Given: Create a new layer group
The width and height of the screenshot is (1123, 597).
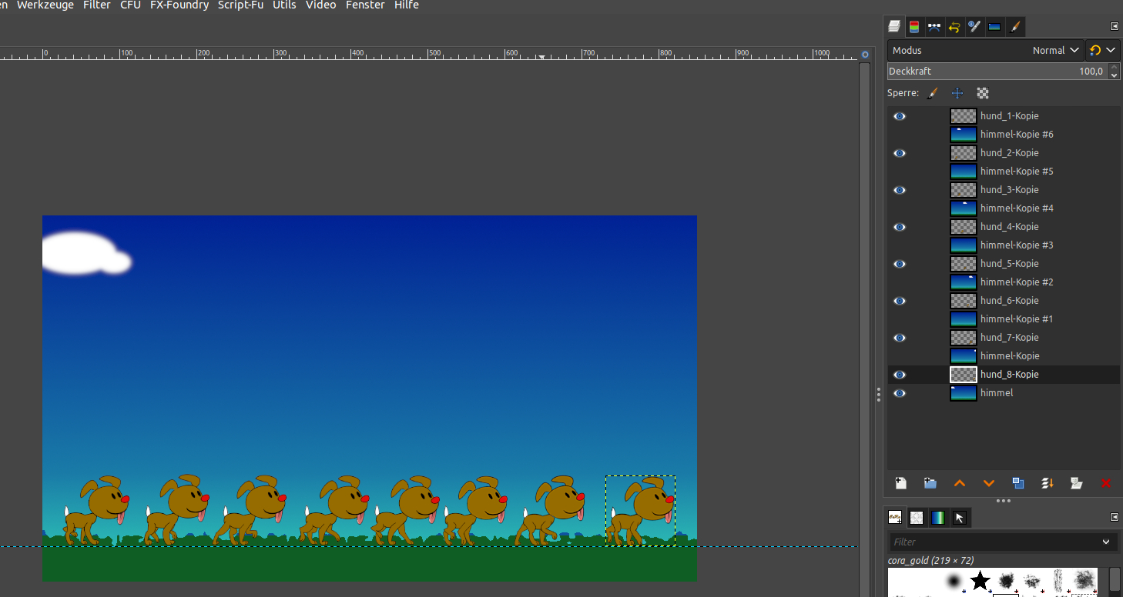Looking at the screenshot, I should [930, 483].
